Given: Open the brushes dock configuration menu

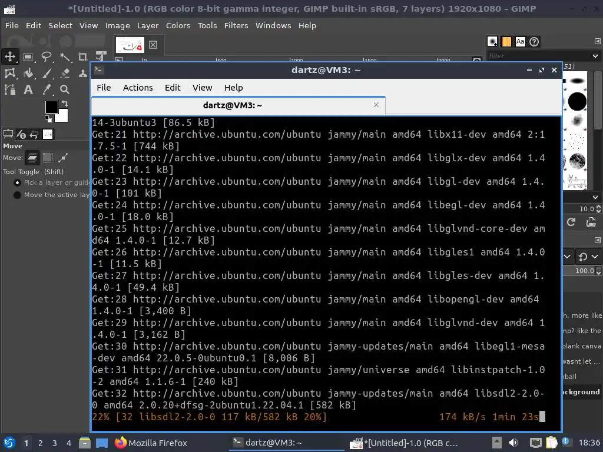Looking at the screenshot, I should 597,41.
